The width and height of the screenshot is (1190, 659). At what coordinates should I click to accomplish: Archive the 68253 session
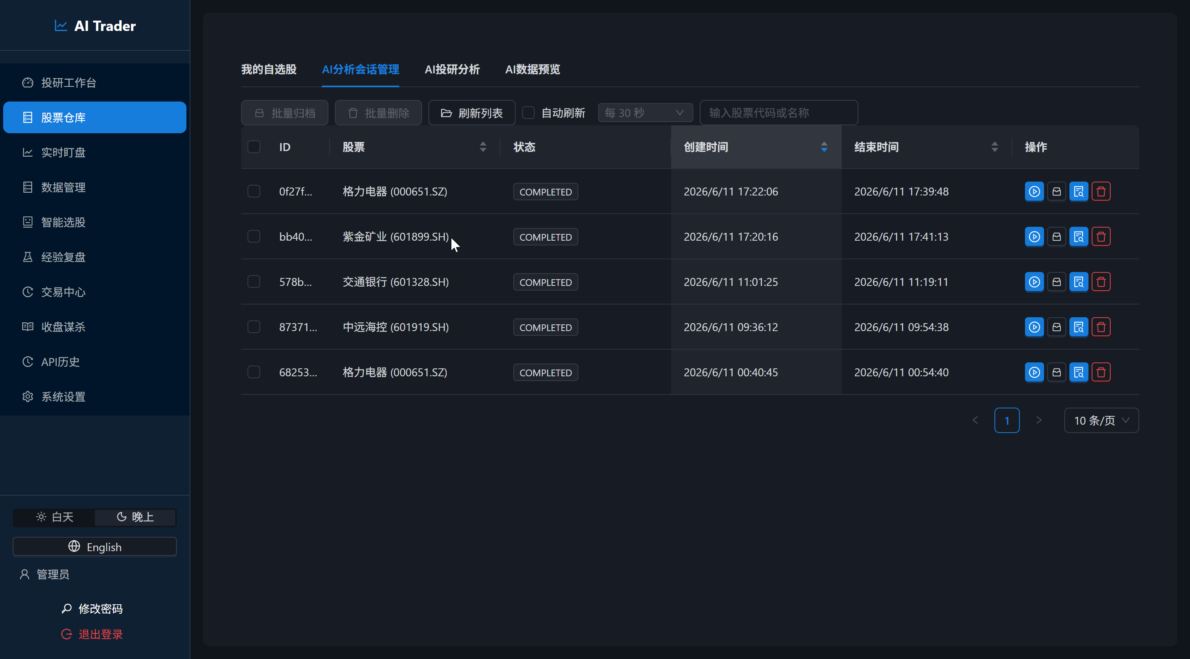click(1056, 372)
